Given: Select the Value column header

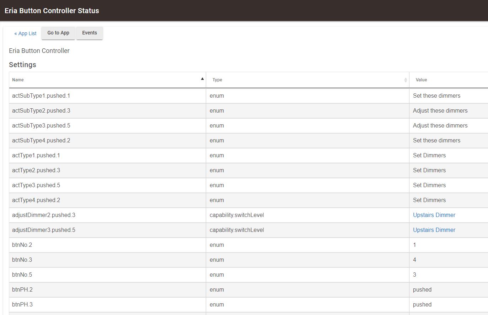Looking at the screenshot, I should coord(421,80).
